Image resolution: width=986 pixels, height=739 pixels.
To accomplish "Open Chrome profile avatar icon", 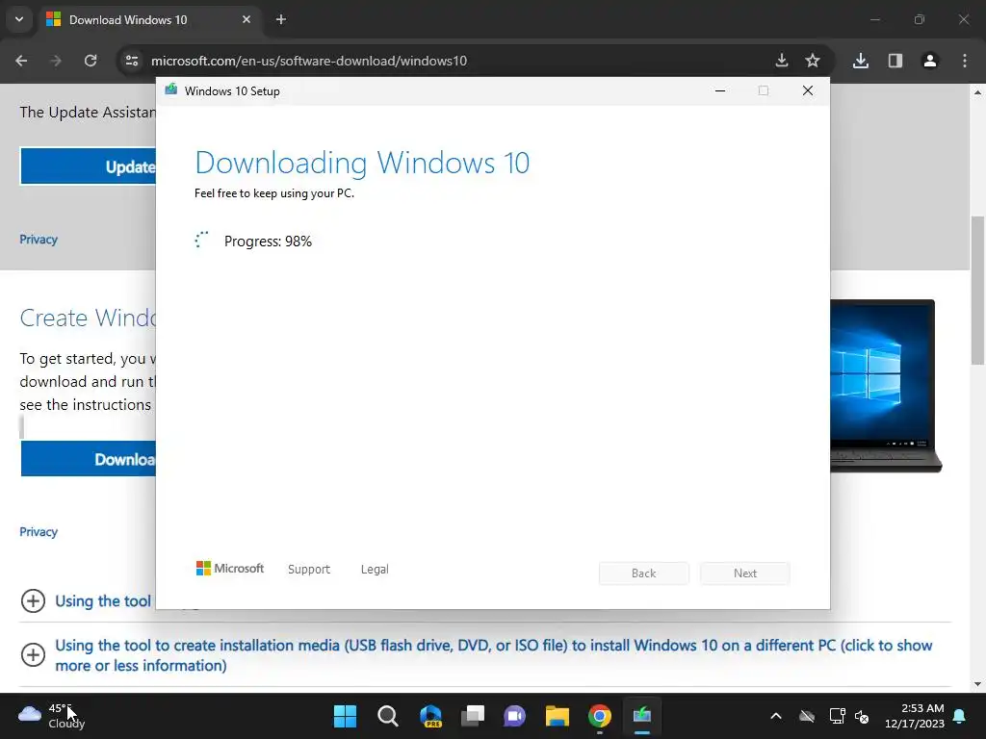I will pyautogui.click(x=930, y=61).
